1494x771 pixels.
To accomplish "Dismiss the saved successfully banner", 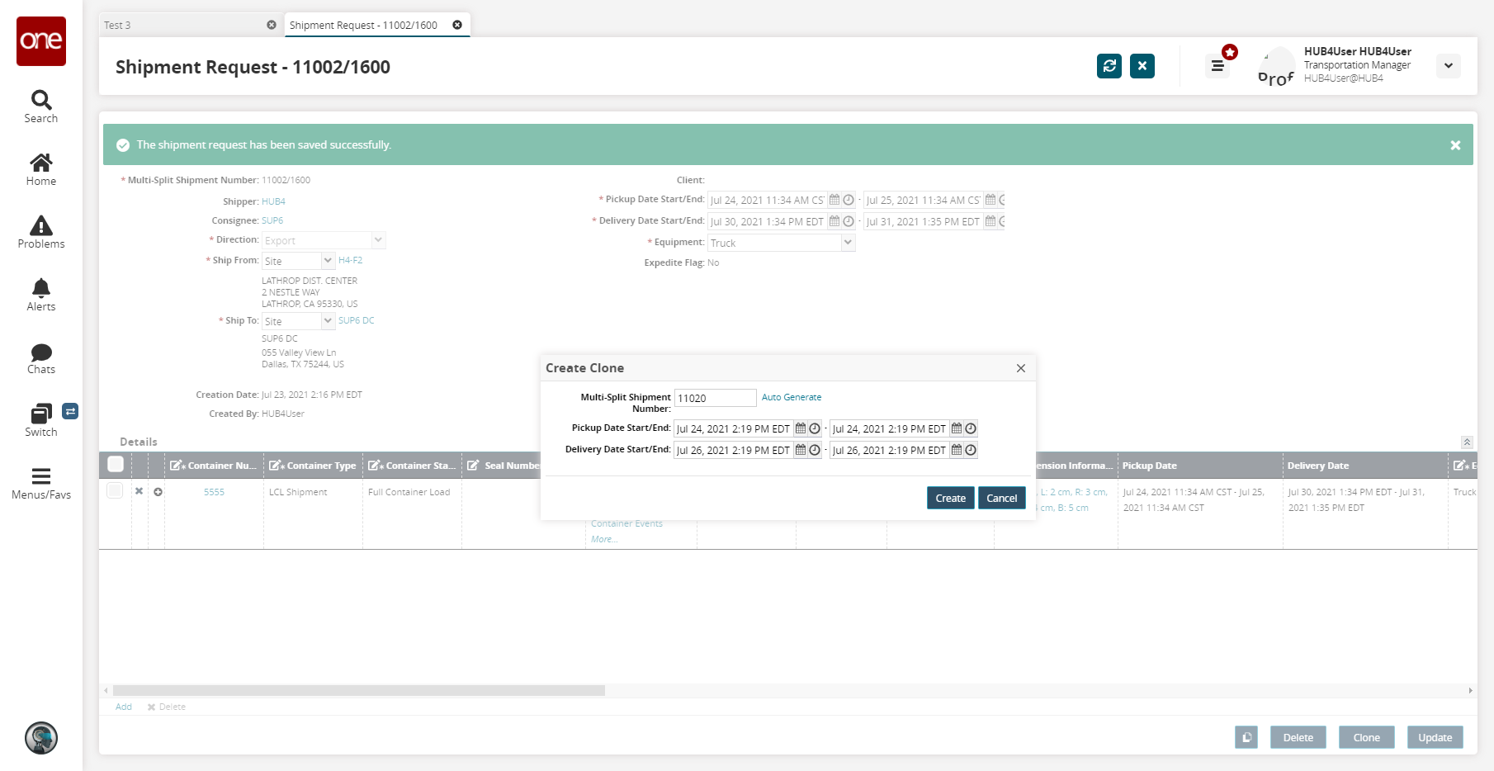I will coord(1455,145).
